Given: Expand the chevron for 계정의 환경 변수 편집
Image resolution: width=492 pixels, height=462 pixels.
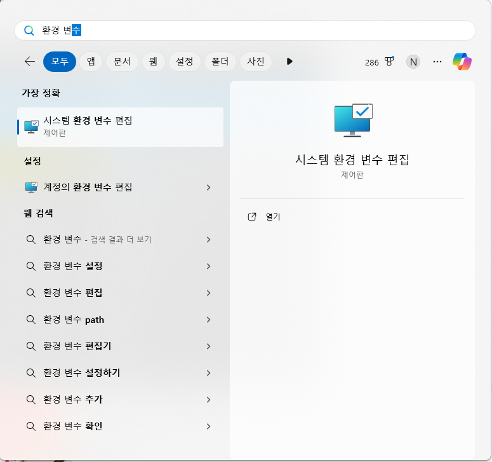Looking at the screenshot, I should (x=208, y=187).
